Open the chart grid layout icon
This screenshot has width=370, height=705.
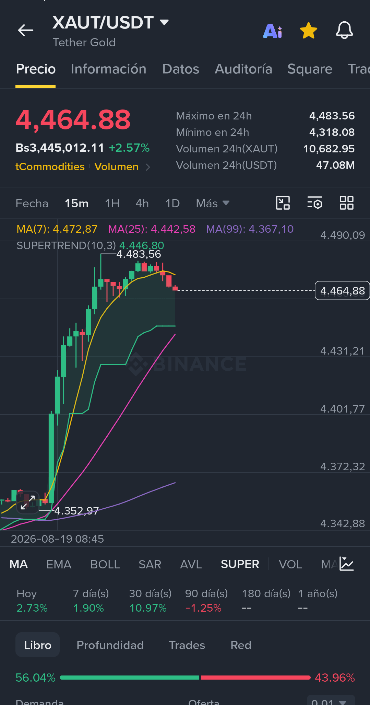[x=346, y=203]
